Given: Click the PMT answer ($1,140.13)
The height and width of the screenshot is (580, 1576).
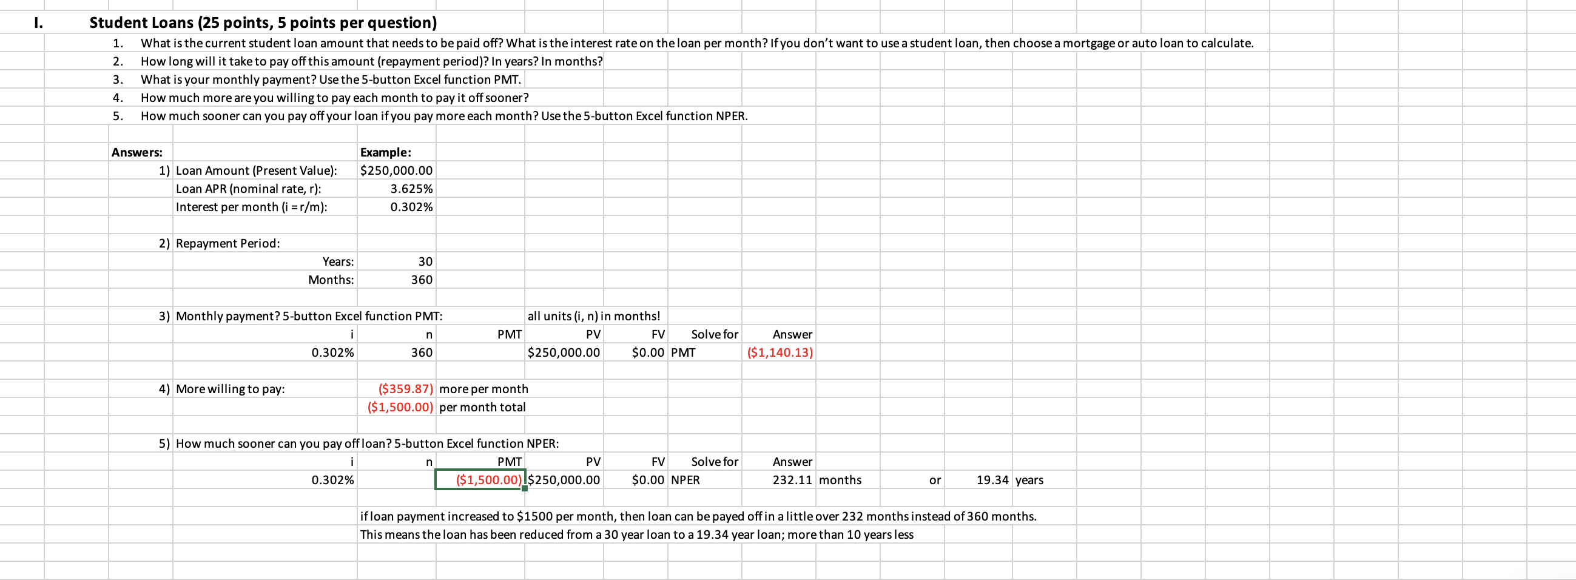Looking at the screenshot, I should click(780, 352).
